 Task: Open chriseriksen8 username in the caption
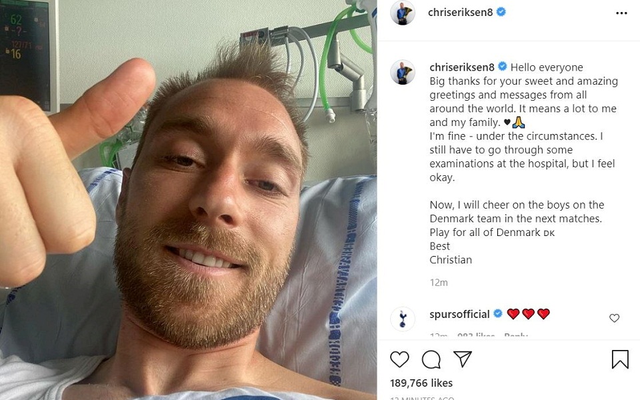pos(461,67)
